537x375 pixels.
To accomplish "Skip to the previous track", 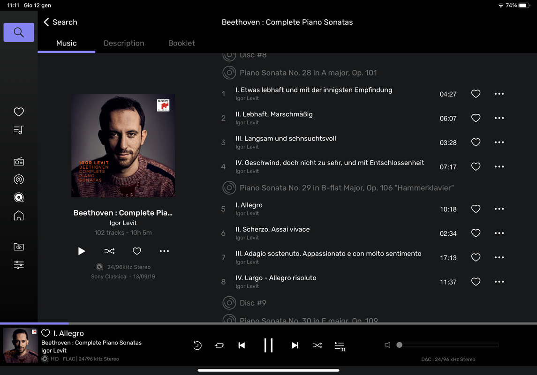I will [242, 345].
